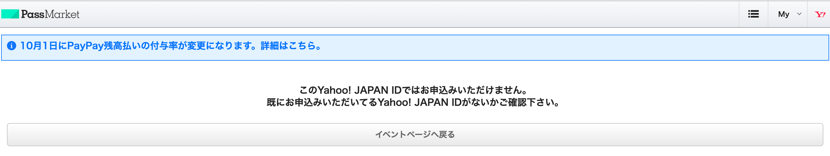Click the blue info circle icon
Screen dimensions: 830x156
click(x=12, y=46)
